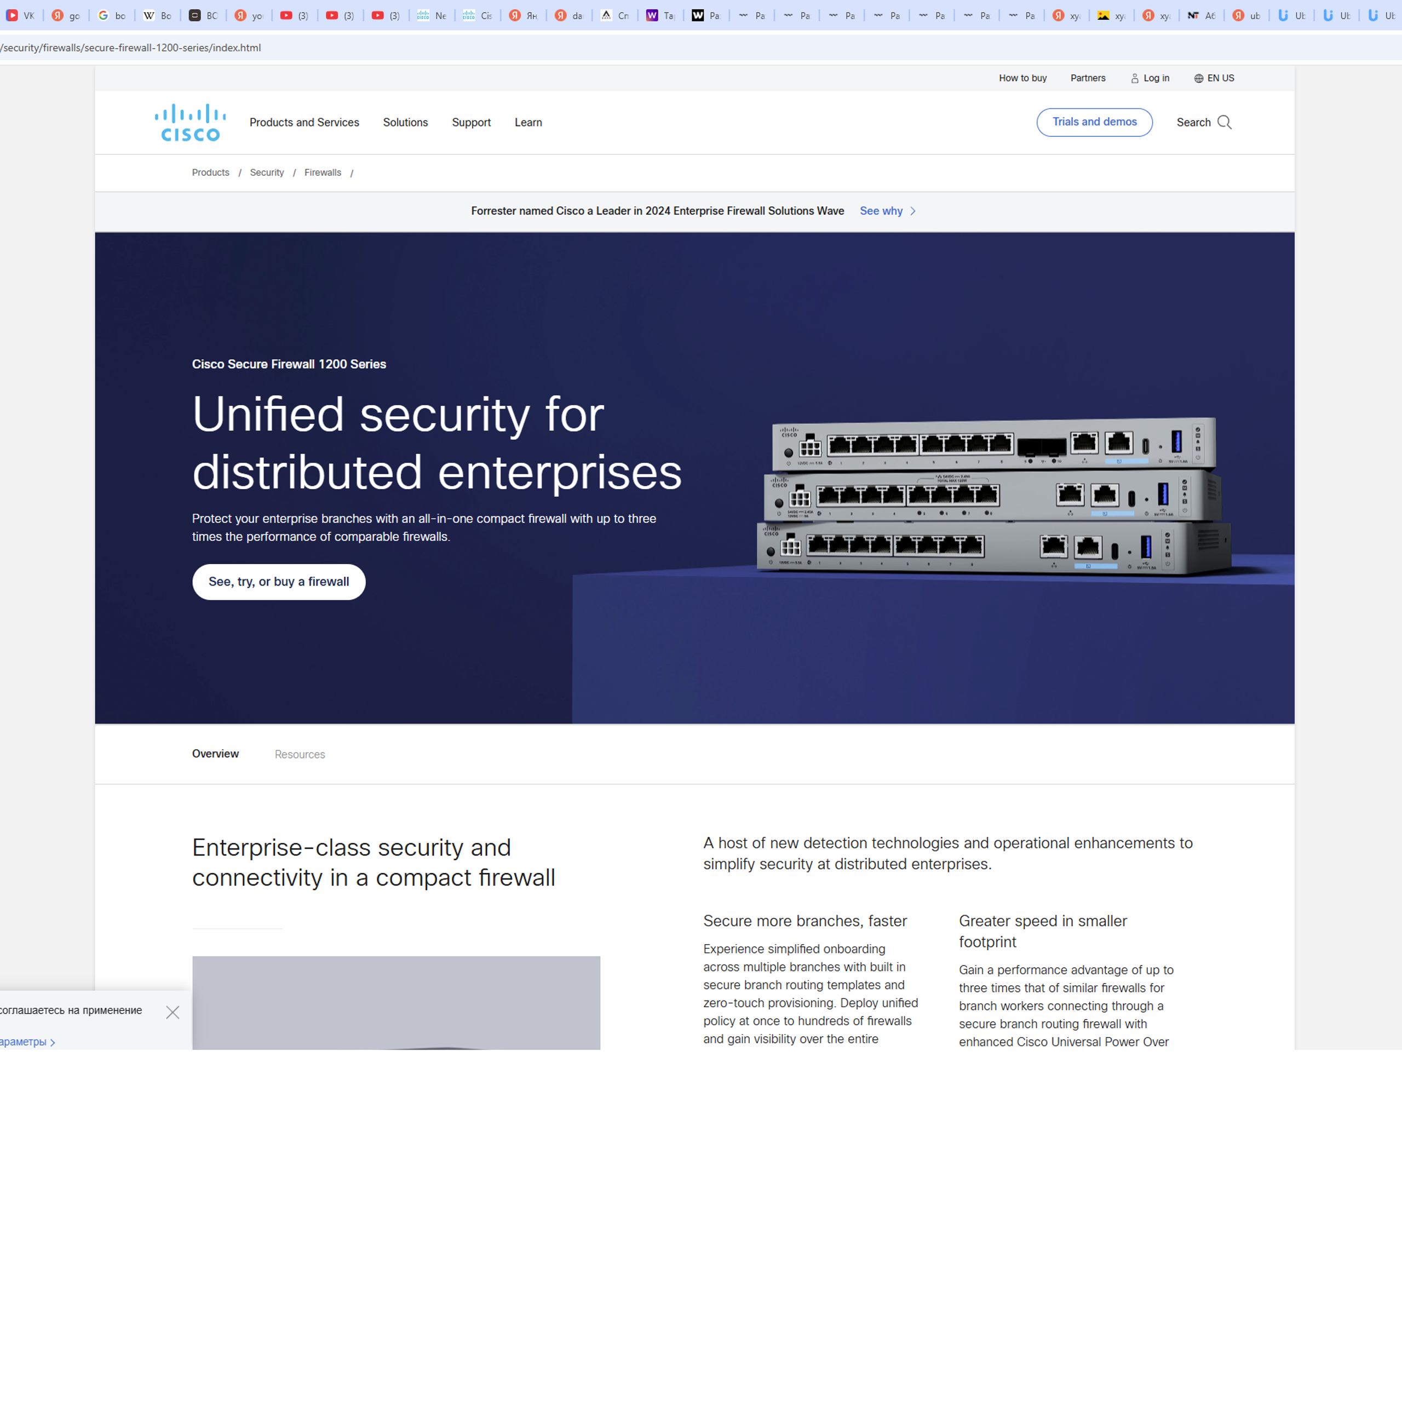Screen dimensions: 1402x1402
Task: Select the Overview tab
Action: [x=215, y=754]
